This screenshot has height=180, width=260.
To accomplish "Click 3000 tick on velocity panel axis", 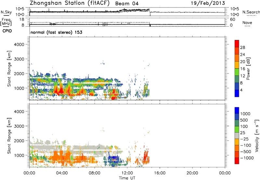I will pyautogui.click(x=19, y=126).
